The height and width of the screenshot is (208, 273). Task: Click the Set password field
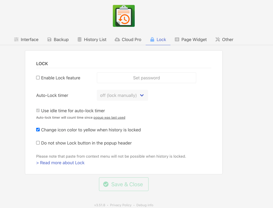tap(146, 78)
